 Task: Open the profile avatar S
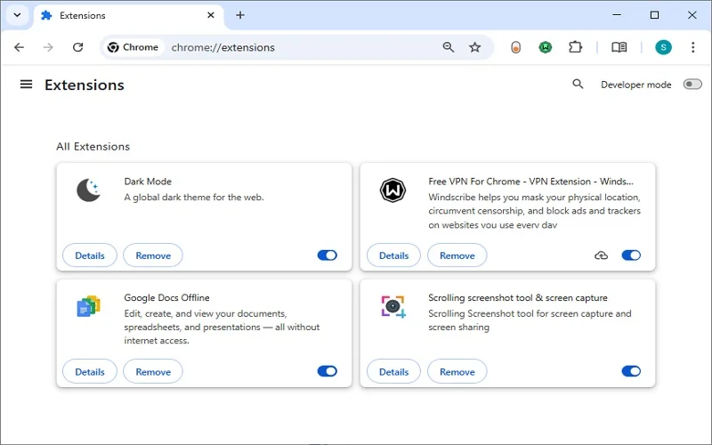663,47
